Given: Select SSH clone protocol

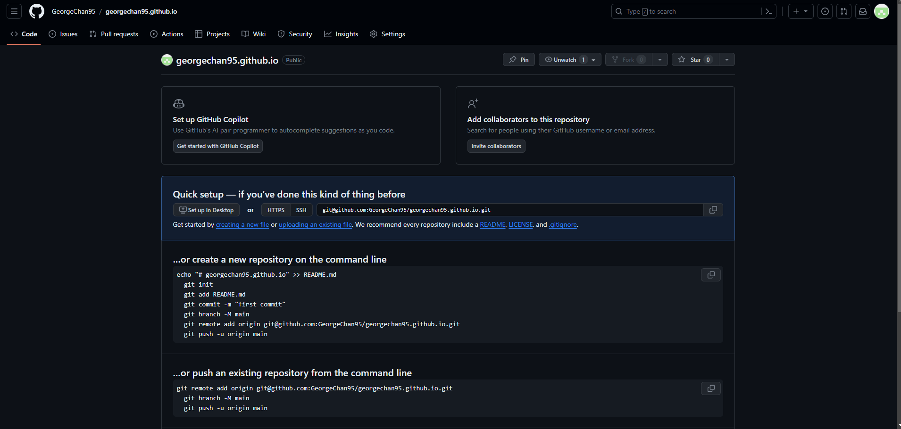Looking at the screenshot, I should [301, 210].
